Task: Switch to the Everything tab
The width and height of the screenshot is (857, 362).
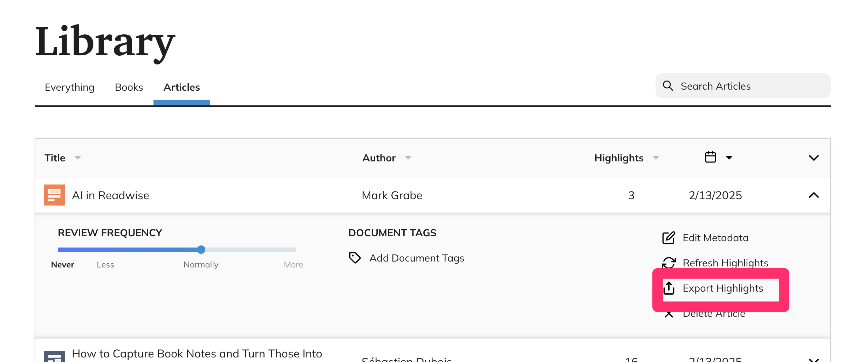Action: pos(70,87)
